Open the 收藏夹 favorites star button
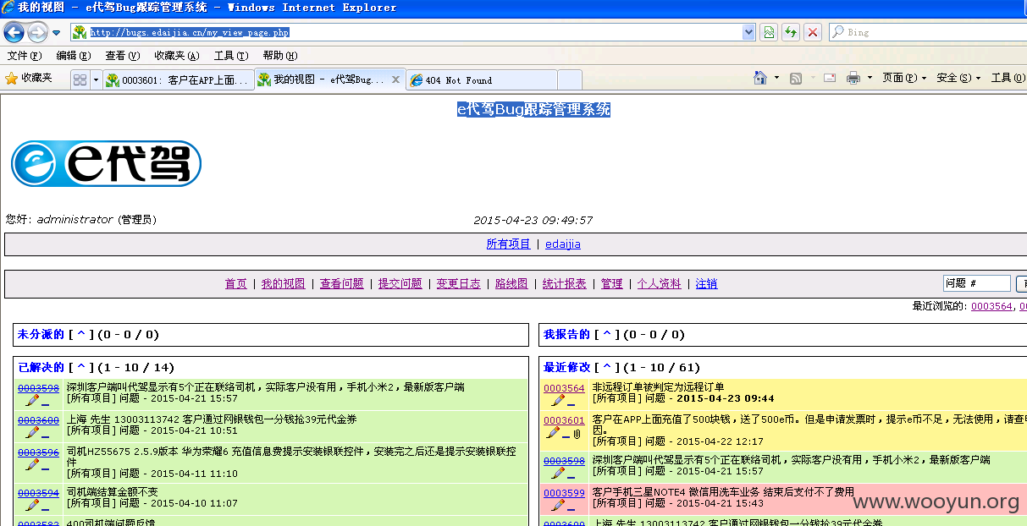1027x526 pixels. click(x=28, y=78)
